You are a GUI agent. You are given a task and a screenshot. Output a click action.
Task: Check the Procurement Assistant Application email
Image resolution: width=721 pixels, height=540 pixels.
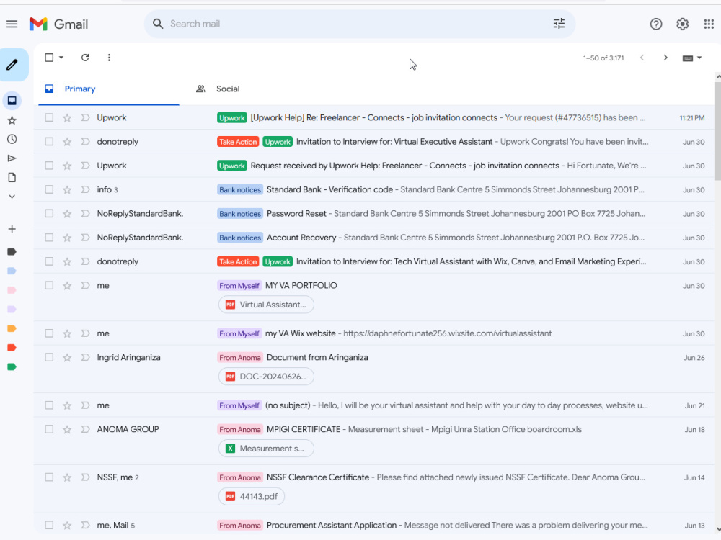49,525
